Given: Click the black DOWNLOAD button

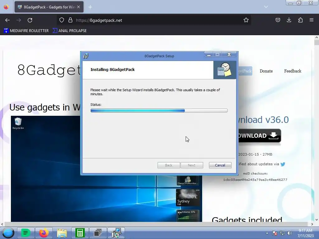Looking at the screenshot, I should point(259,136).
